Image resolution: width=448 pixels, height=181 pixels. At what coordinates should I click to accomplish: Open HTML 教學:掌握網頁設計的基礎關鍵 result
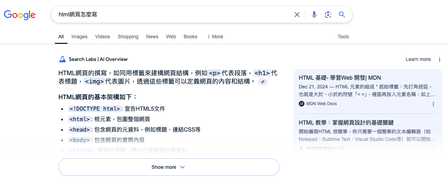click(x=346, y=123)
